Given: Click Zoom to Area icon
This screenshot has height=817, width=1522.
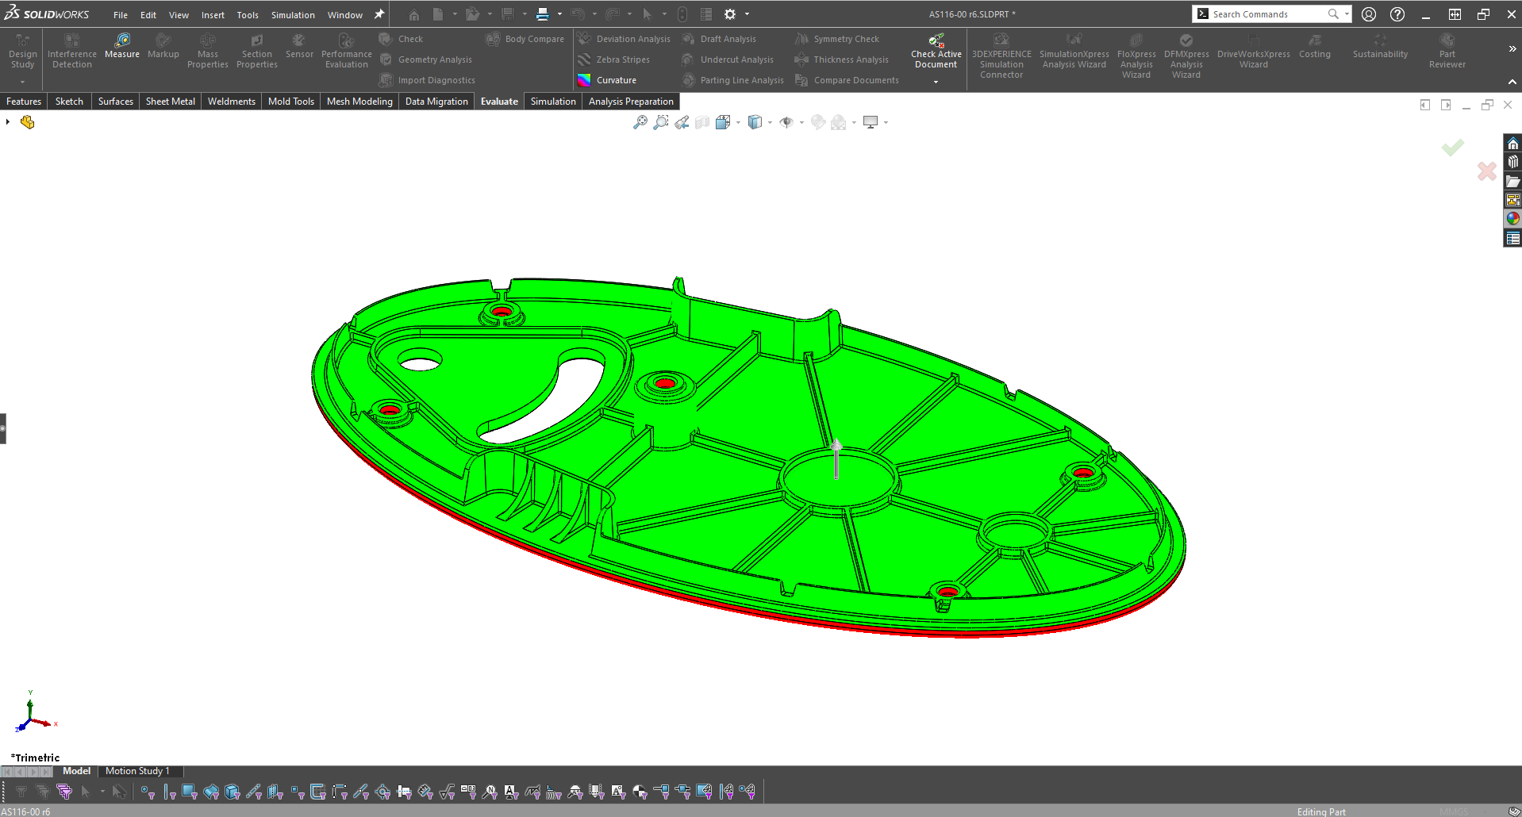Looking at the screenshot, I should [661, 122].
